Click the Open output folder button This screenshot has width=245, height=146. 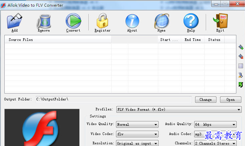(x=231, y=99)
